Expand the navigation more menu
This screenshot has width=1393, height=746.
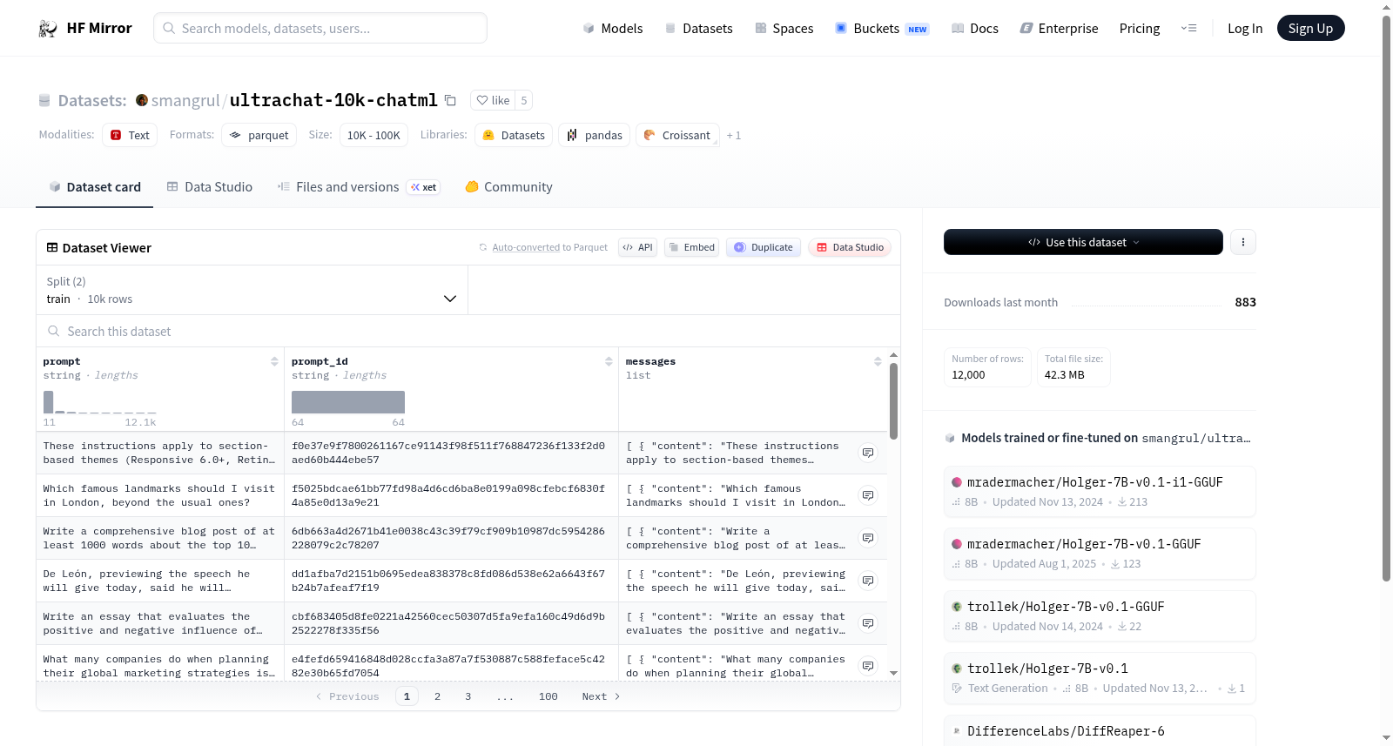(x=1188, y=28)
